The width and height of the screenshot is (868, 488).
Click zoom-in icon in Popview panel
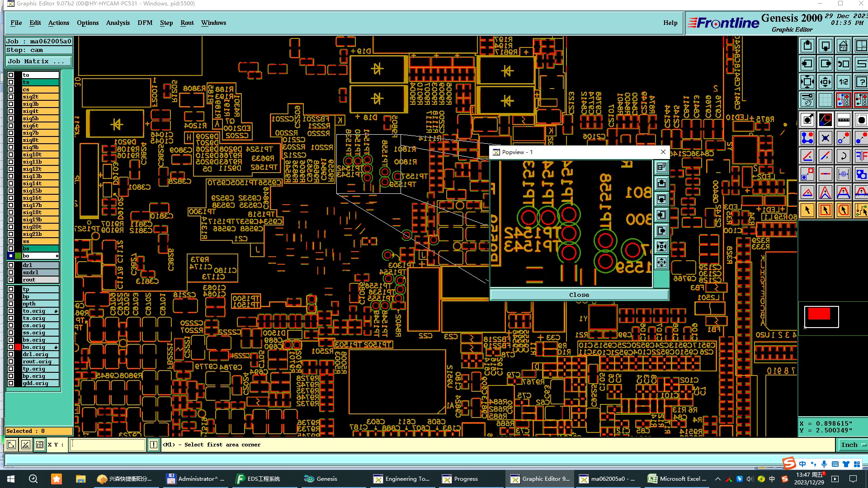pyautogui.click(x=661, y=246)
